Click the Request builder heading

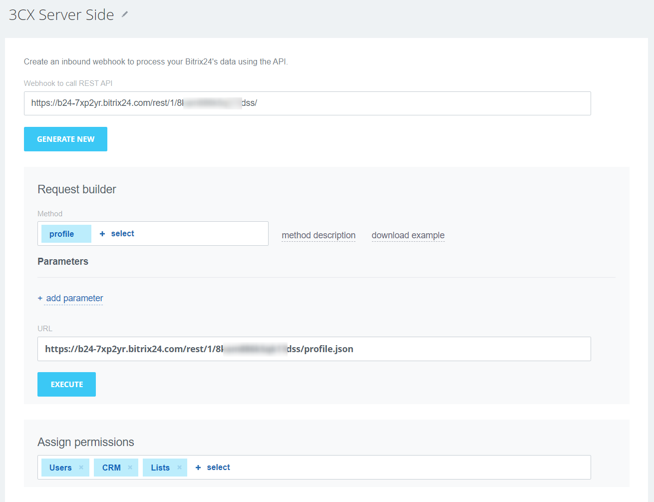click(x=77, y=189)
